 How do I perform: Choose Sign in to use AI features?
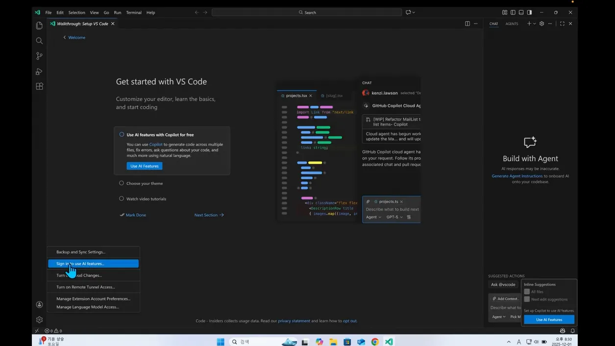pyautogui.click(x=93, y=264)
